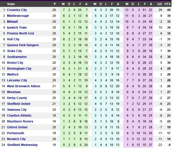This screenshot has width=172, height=149.
Task: Select Blackburn Rovers link
Action: pos(20,121)
